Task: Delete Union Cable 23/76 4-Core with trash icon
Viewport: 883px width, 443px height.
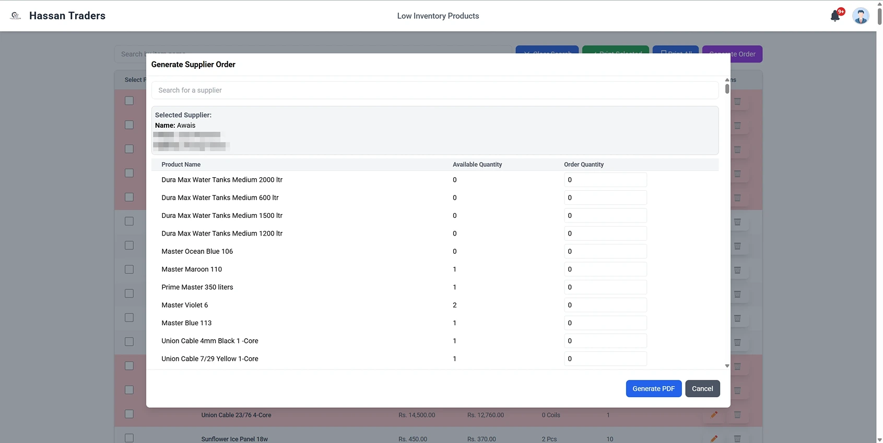Action: point(737,415)
